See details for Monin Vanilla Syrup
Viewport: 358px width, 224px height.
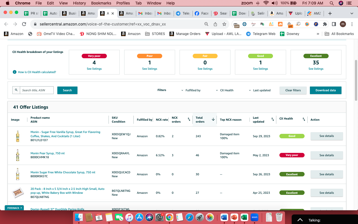(x=327, y=136)
